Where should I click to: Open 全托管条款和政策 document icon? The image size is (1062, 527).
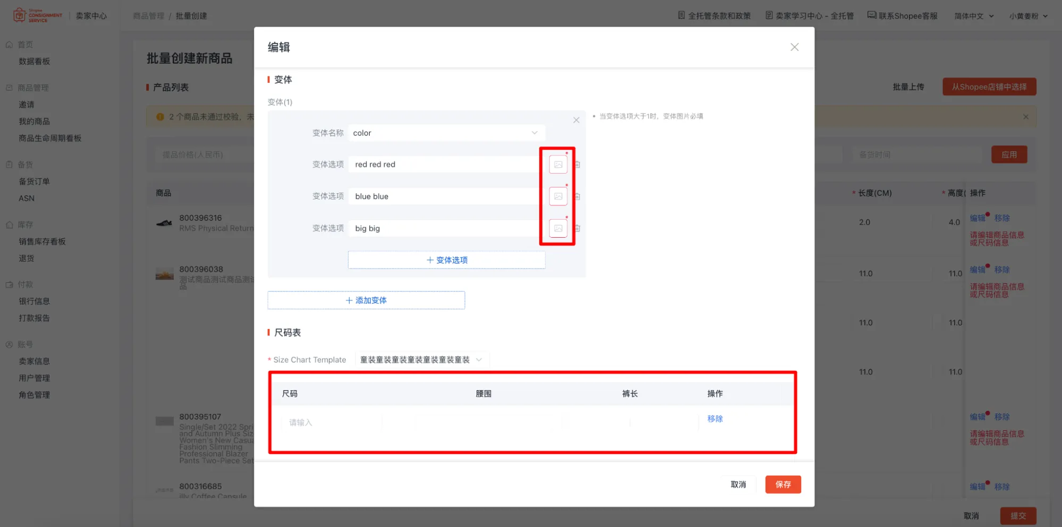coord(681,15)
